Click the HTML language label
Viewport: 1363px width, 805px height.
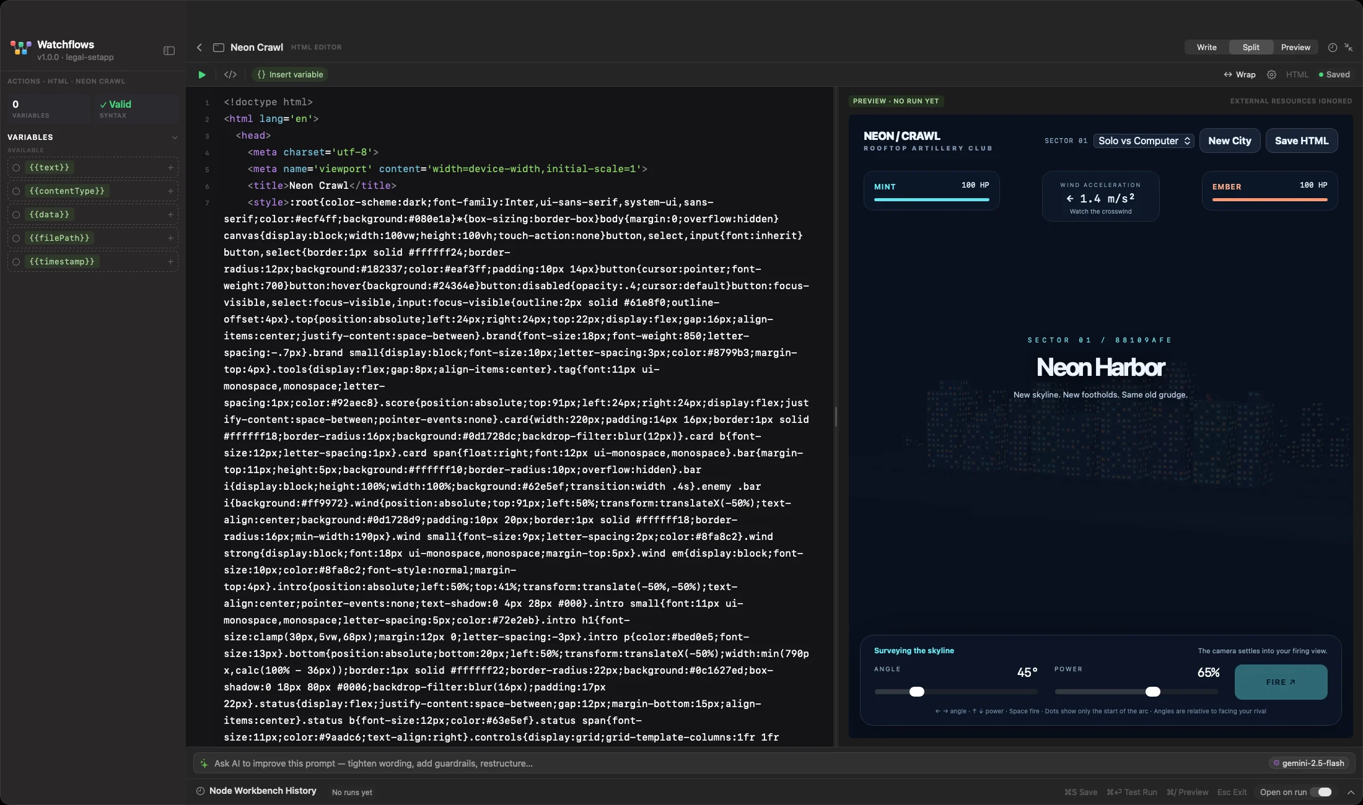coord(1297,74)
